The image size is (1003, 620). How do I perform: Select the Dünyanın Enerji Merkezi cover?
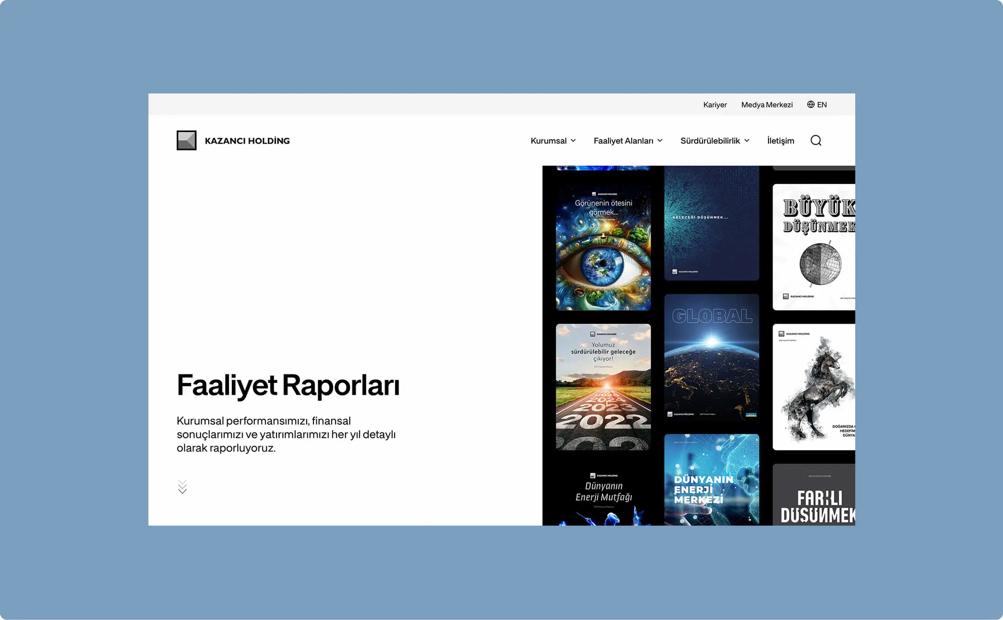tap(712, 480)
